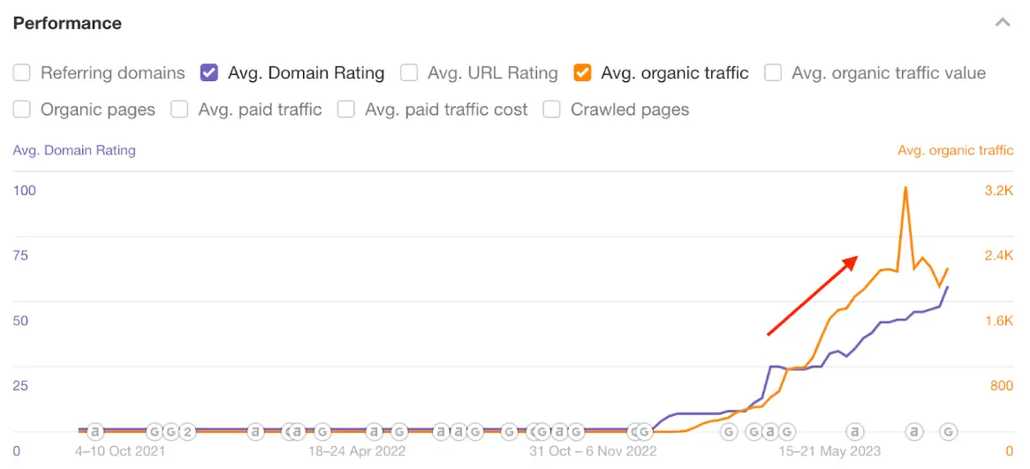
Task: Click the end point of the purple Domain Rating line
Action: tap(948, 287)
